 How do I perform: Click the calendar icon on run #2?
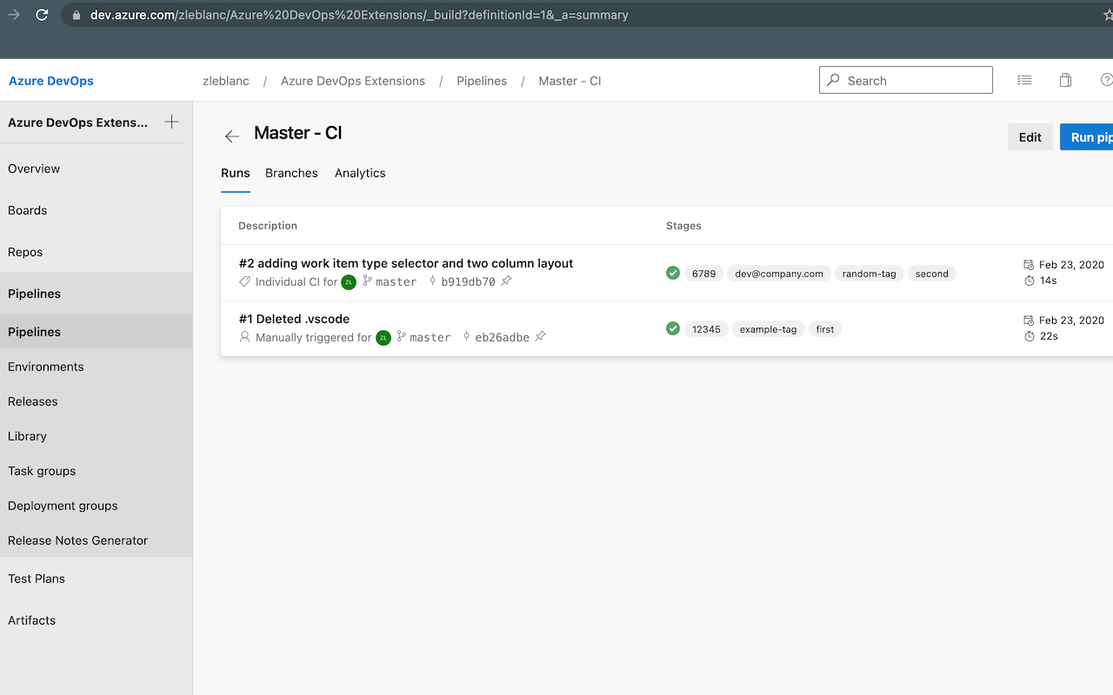[1029, 265]
